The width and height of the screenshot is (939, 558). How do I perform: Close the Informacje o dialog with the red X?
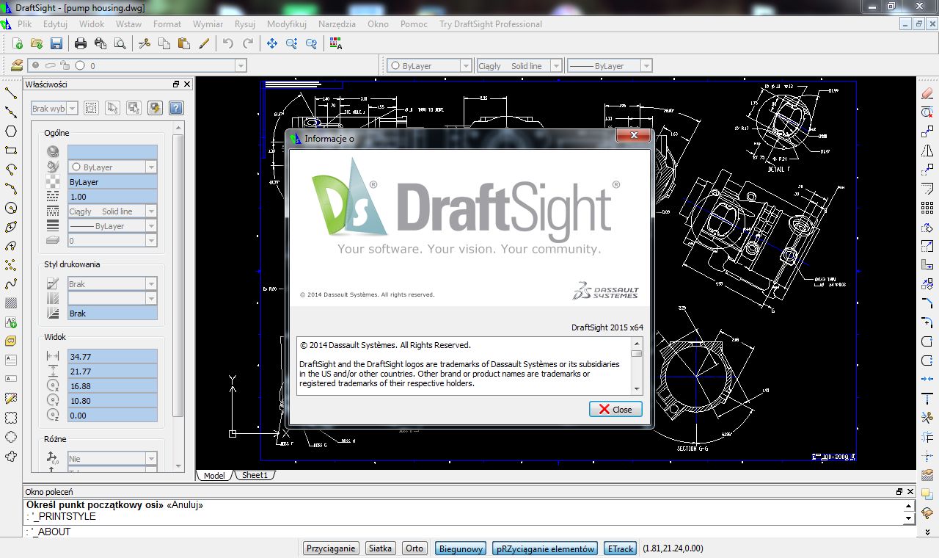pos(632,136)
